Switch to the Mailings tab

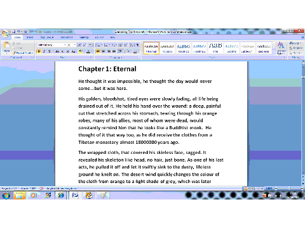(x=84, y=37)
